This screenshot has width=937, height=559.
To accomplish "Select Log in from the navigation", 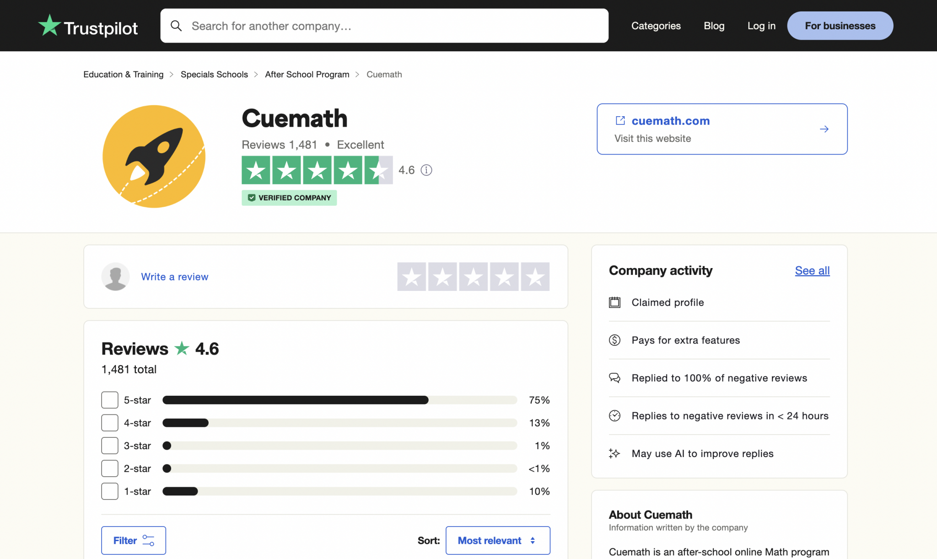I will point(761,26).
